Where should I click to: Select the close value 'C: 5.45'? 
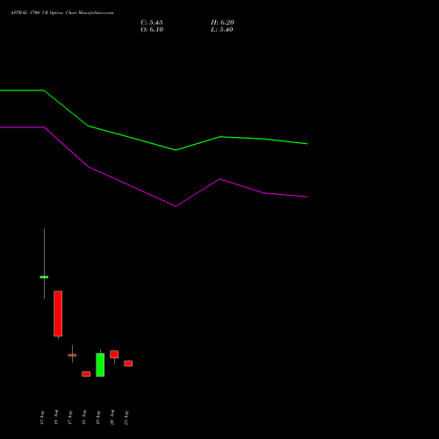[x=152, y=23]
